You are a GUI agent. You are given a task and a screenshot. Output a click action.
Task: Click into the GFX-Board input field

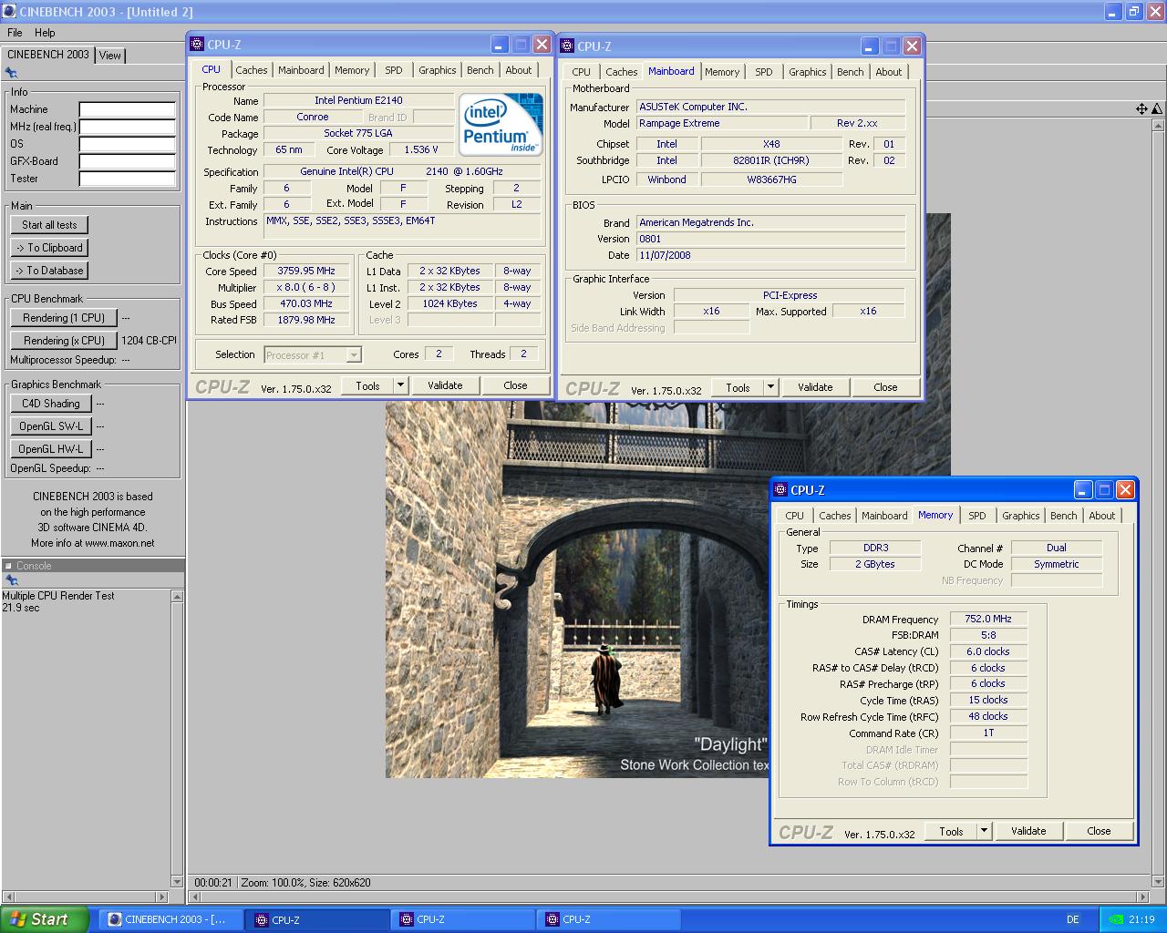point(127,162)
